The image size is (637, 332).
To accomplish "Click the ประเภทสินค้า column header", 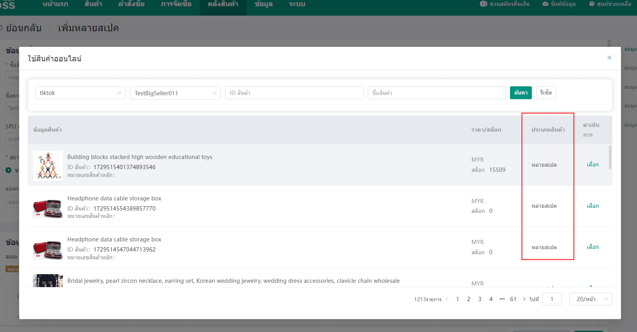I will coord(548,130).
